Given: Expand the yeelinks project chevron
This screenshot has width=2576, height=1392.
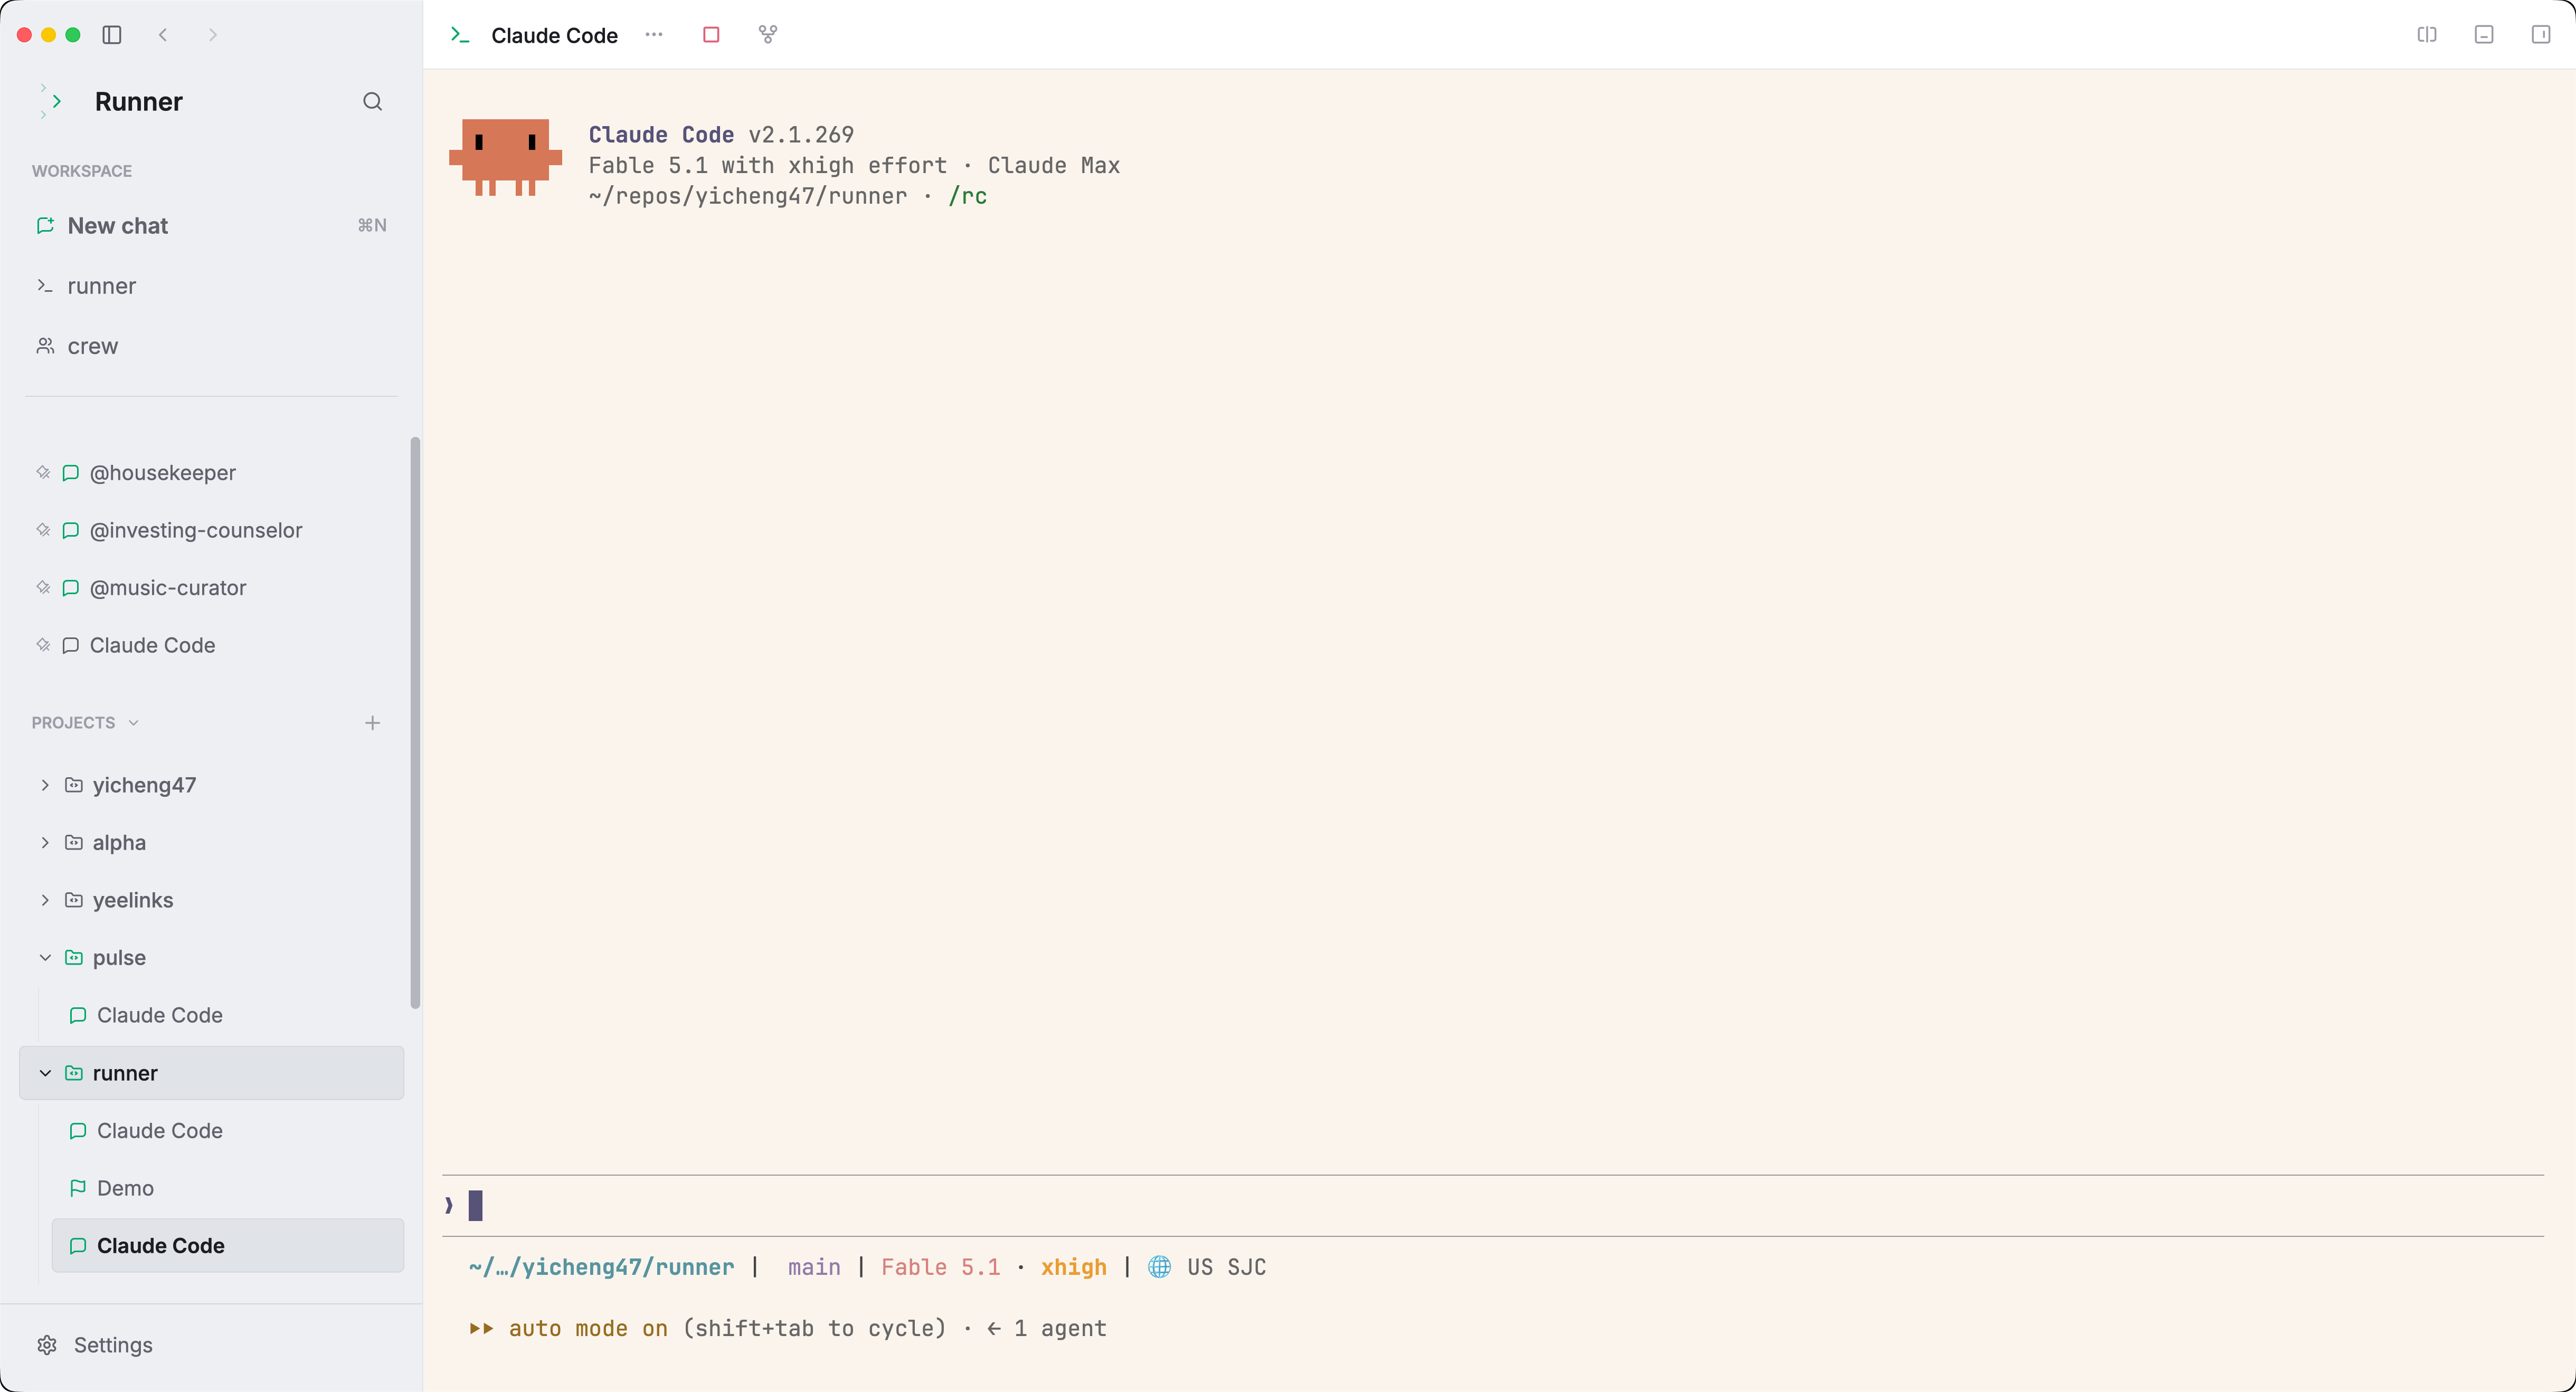Looking at the screenshot, I should [x=45, y=900].
